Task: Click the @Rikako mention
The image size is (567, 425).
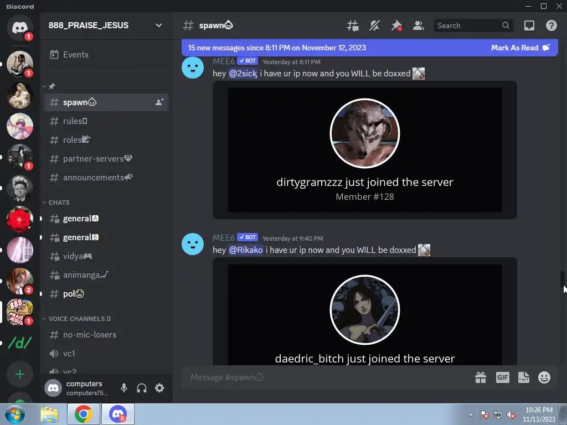Action: pyautogui.click(x=246, y=250)
